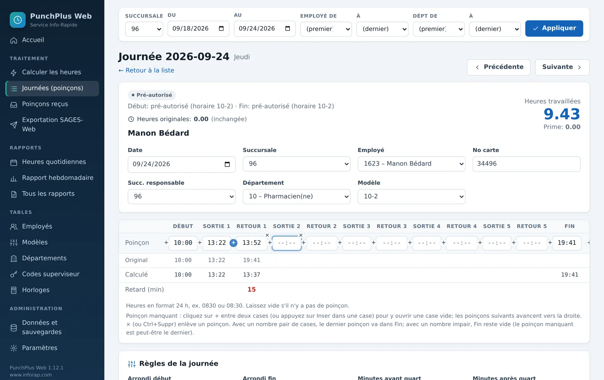Screen dimensions: 604x380
Task: Open the Département dropdown Pharmacien(ne)
Action: pyautogui.click(x=297, y=197)
